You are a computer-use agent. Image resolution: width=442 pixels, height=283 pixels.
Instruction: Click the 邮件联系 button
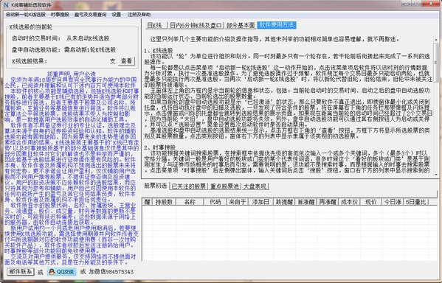pos(21,272)
